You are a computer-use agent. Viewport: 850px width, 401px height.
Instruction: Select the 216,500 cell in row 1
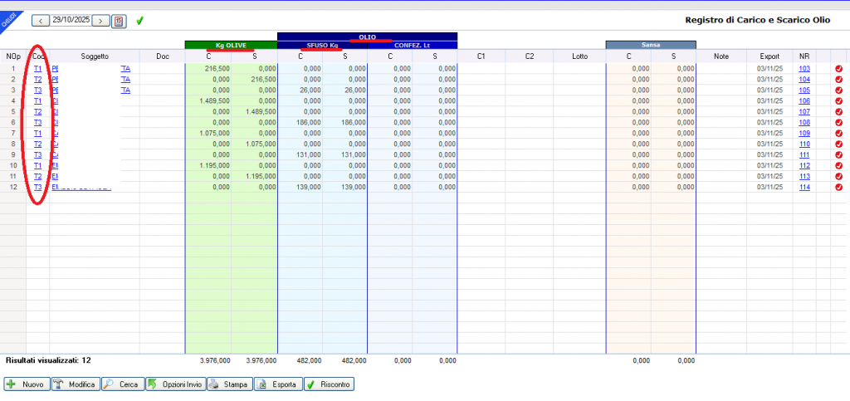[x=208, y=69]
